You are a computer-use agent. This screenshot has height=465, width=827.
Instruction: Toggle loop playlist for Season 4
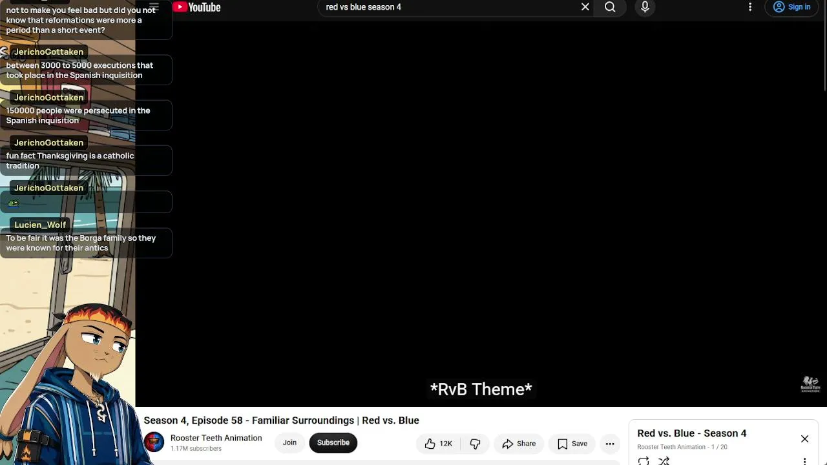tap(644, 461)
